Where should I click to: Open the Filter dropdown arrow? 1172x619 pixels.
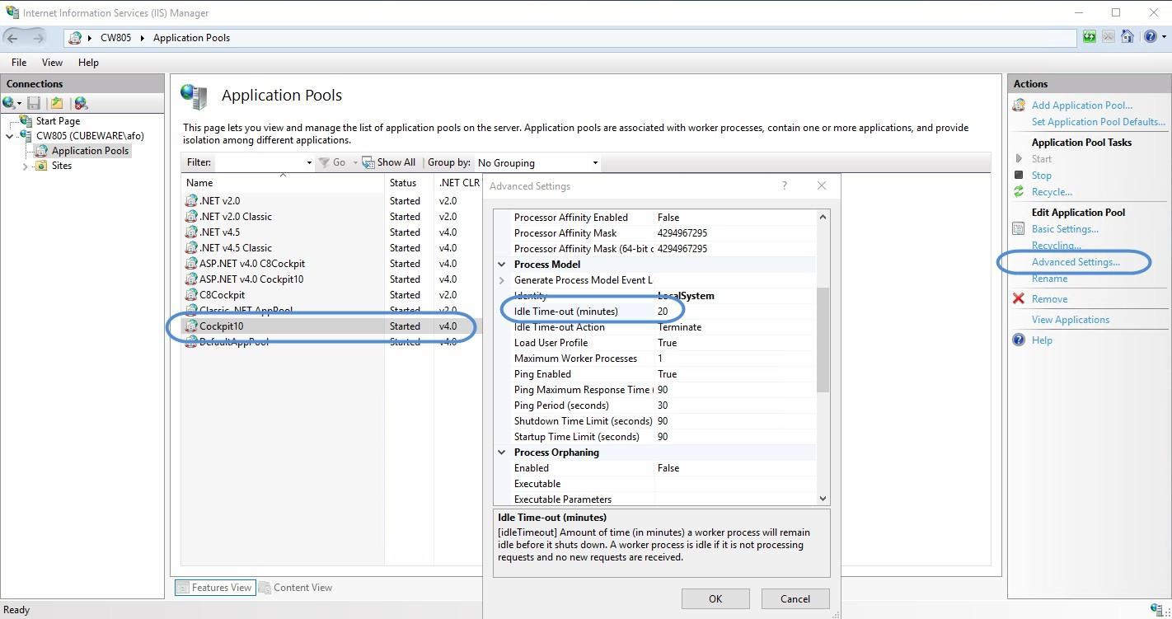coord(309,162)
